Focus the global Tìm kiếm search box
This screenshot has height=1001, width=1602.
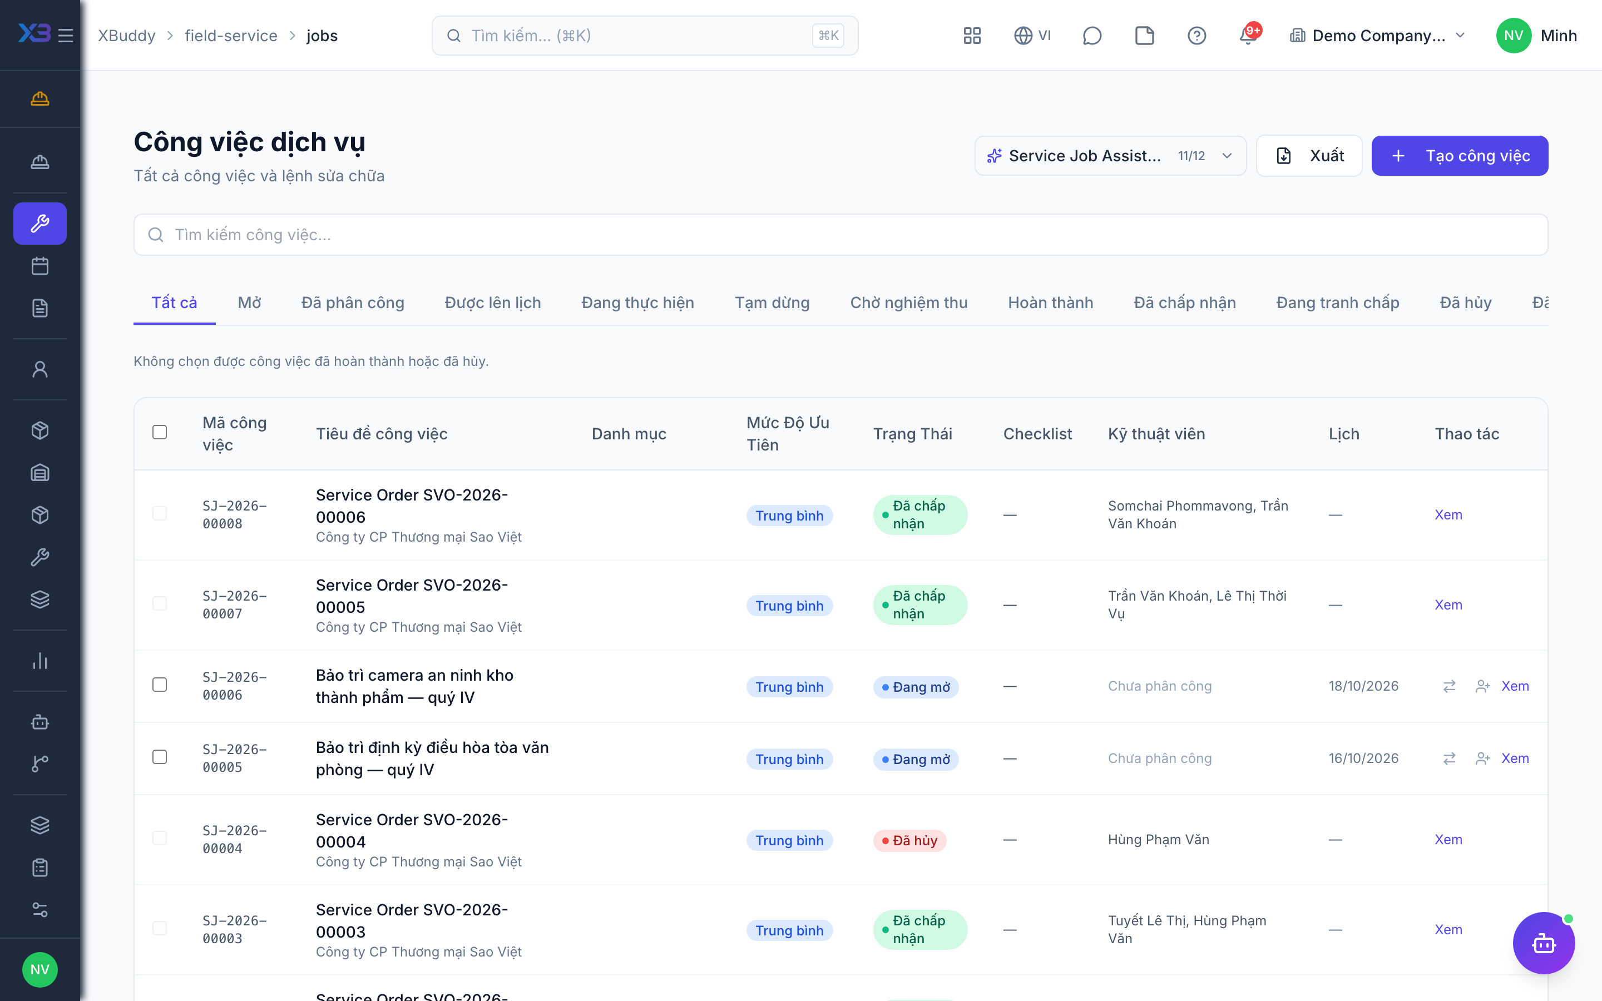[645, 35]
